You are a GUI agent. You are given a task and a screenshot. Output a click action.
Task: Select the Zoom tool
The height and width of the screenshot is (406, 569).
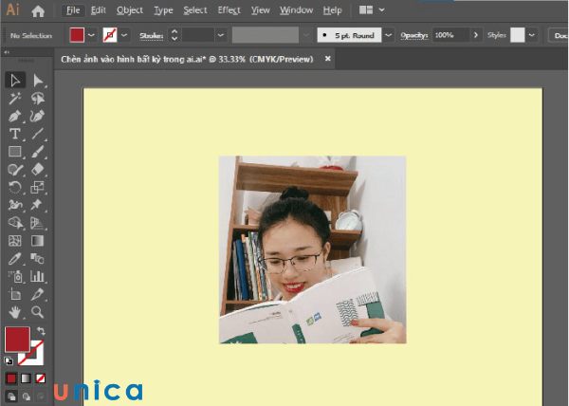[x=38, y=311]
